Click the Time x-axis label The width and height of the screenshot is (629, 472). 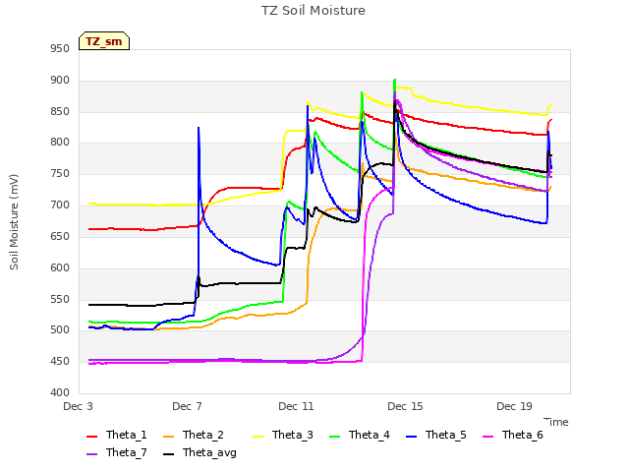556,422
